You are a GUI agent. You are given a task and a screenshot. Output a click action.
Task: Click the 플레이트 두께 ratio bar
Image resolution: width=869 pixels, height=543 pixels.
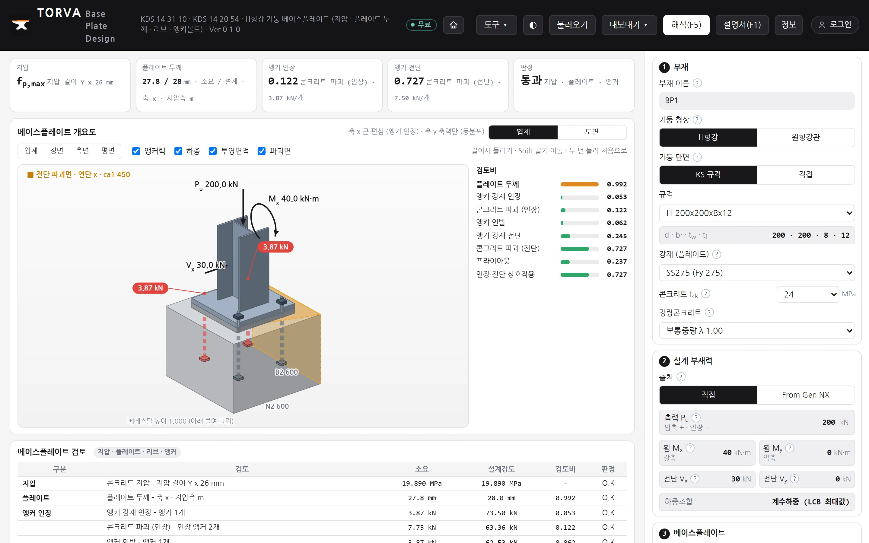click(x=580, y=184)
